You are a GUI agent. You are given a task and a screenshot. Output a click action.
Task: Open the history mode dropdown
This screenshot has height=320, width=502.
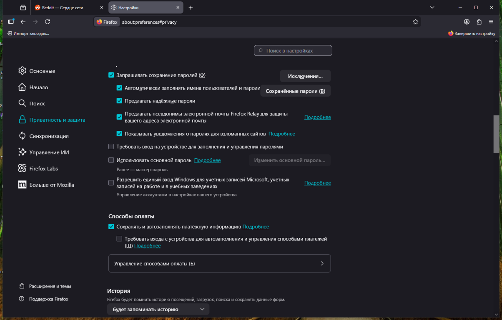(x=158, y=309)
